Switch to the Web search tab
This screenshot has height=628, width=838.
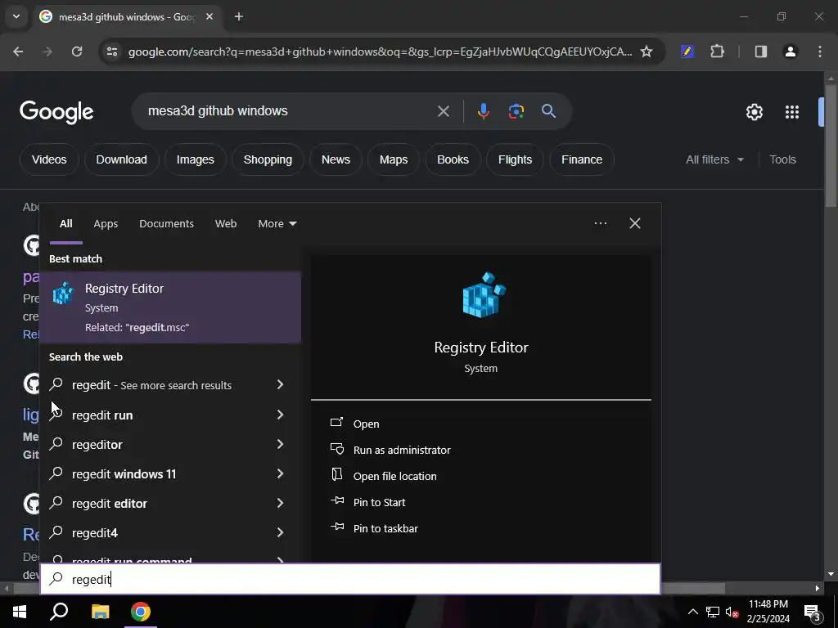pyautogui.click(x=226, y=224)
